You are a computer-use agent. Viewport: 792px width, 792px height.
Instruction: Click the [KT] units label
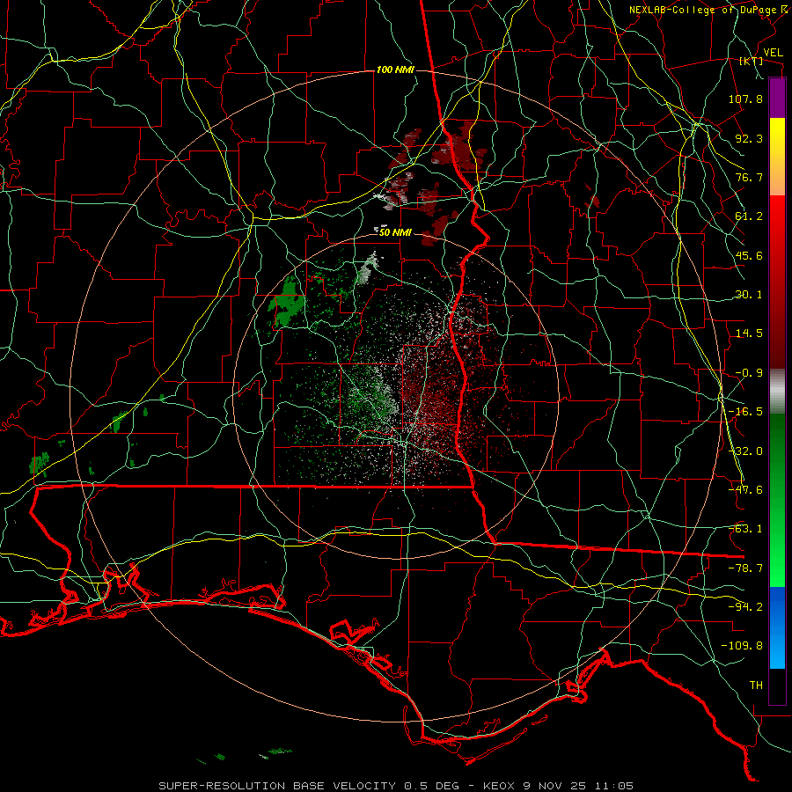(752, 61)
